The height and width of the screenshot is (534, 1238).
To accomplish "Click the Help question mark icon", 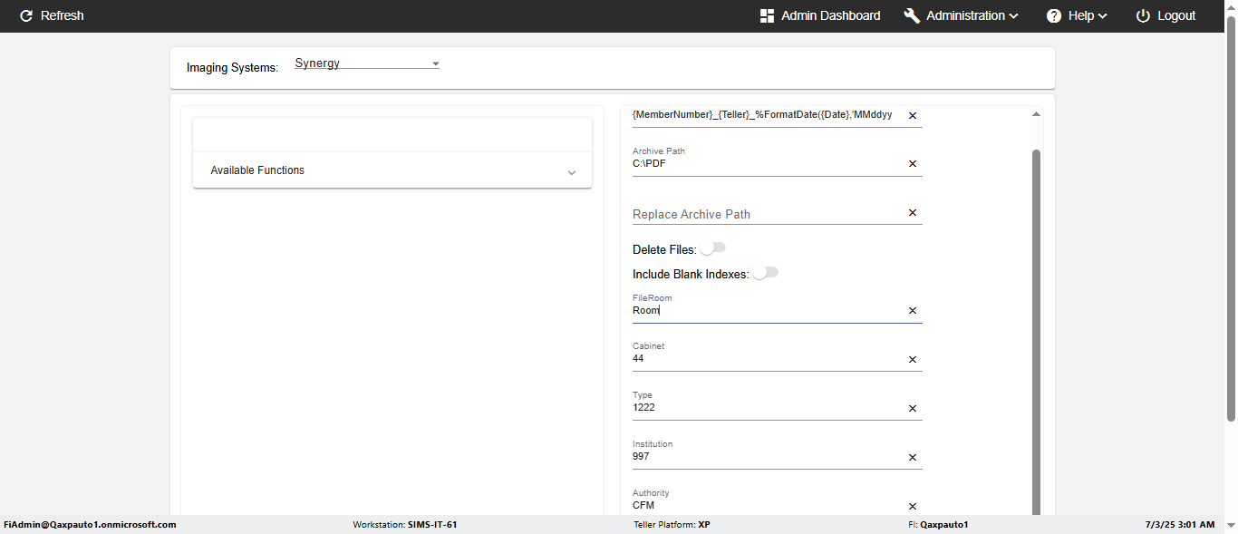I will pyautogui.click(x=1054, y=15).
